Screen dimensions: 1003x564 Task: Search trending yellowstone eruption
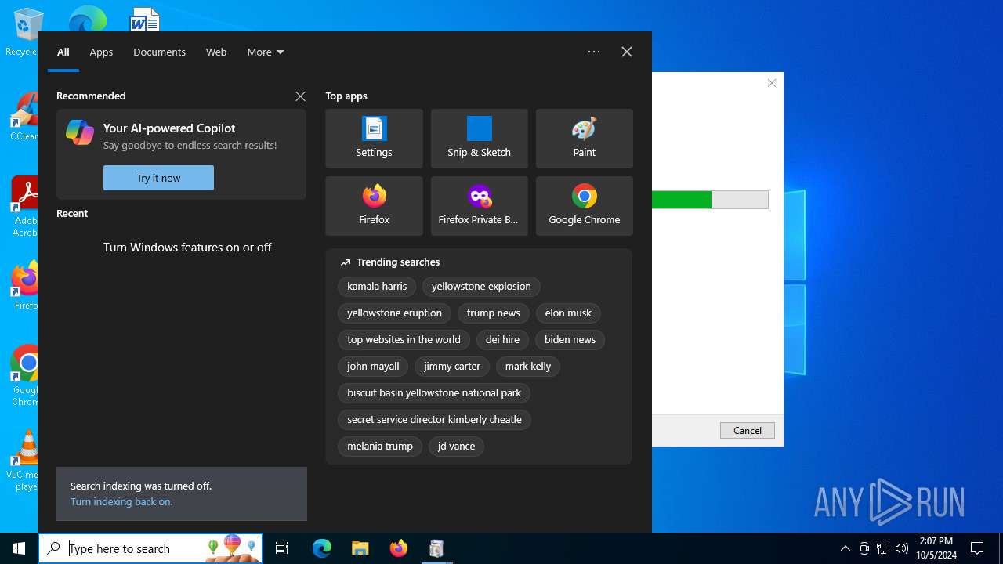[394, 313]
